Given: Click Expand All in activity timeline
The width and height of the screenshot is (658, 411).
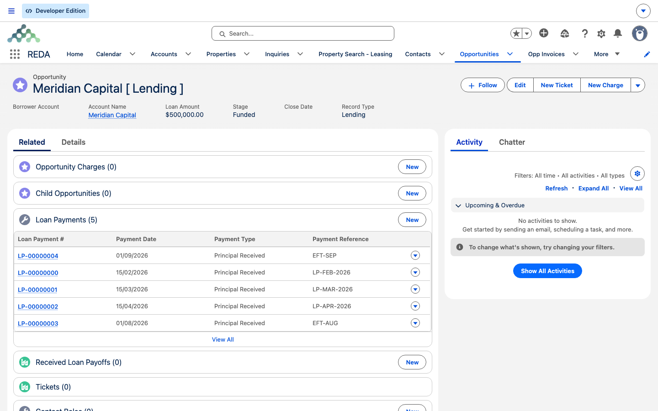Looking at the screenshot, I should click(x=594, y=188).
